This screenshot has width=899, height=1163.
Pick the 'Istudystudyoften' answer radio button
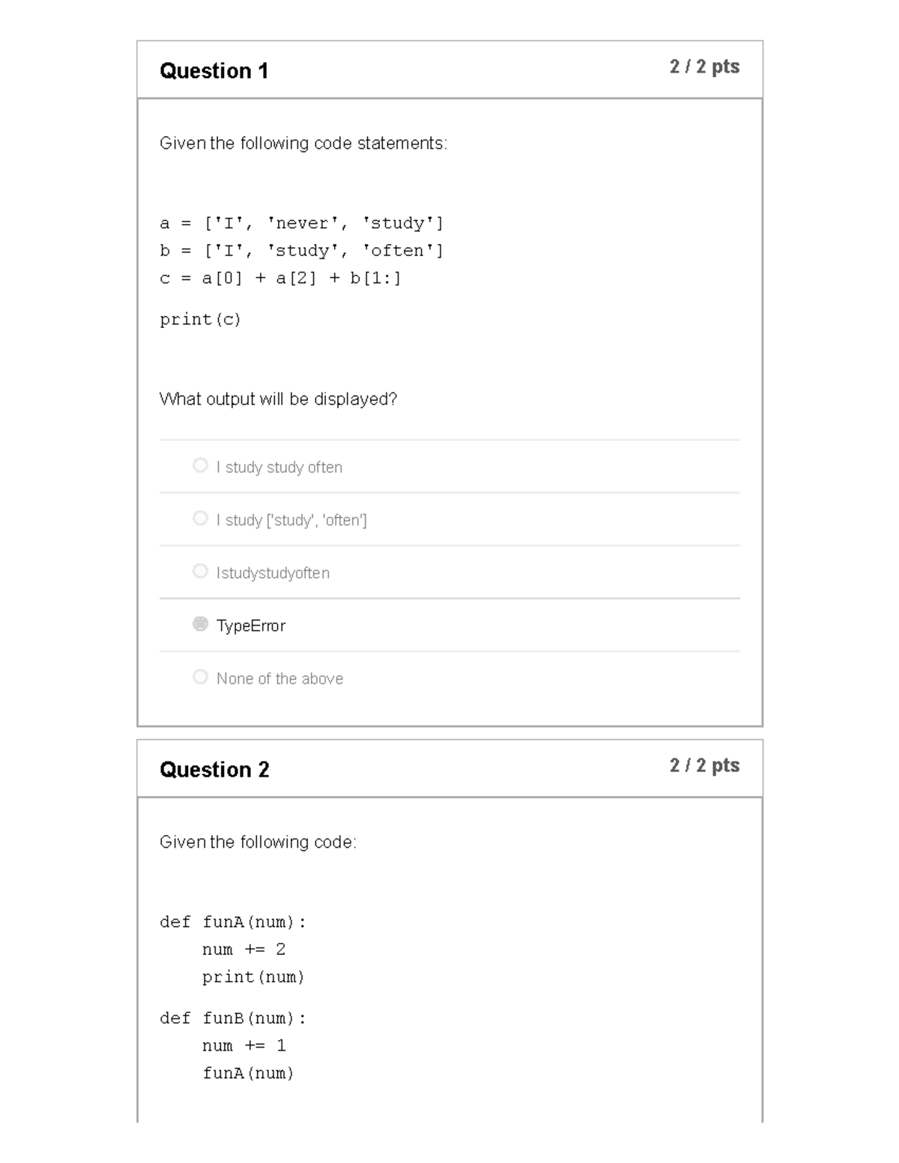(200, 571)
